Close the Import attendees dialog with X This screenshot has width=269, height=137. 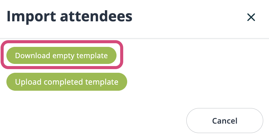point(251,17)
